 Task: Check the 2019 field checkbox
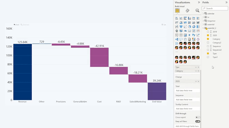point(208,31)
